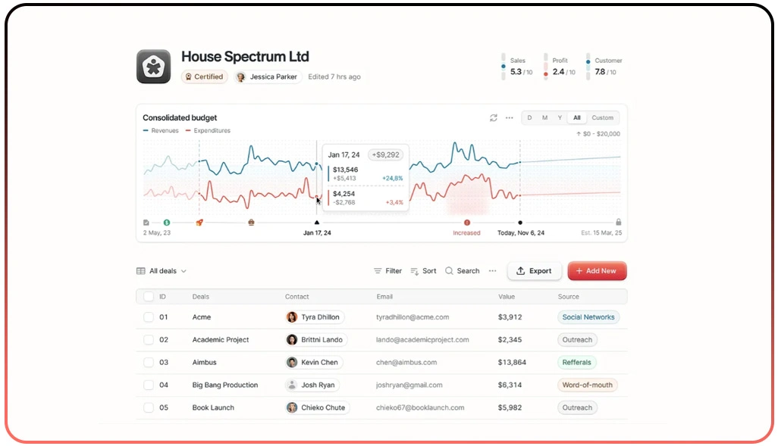Open the All deals dropdown

click(x=161, y=270)
